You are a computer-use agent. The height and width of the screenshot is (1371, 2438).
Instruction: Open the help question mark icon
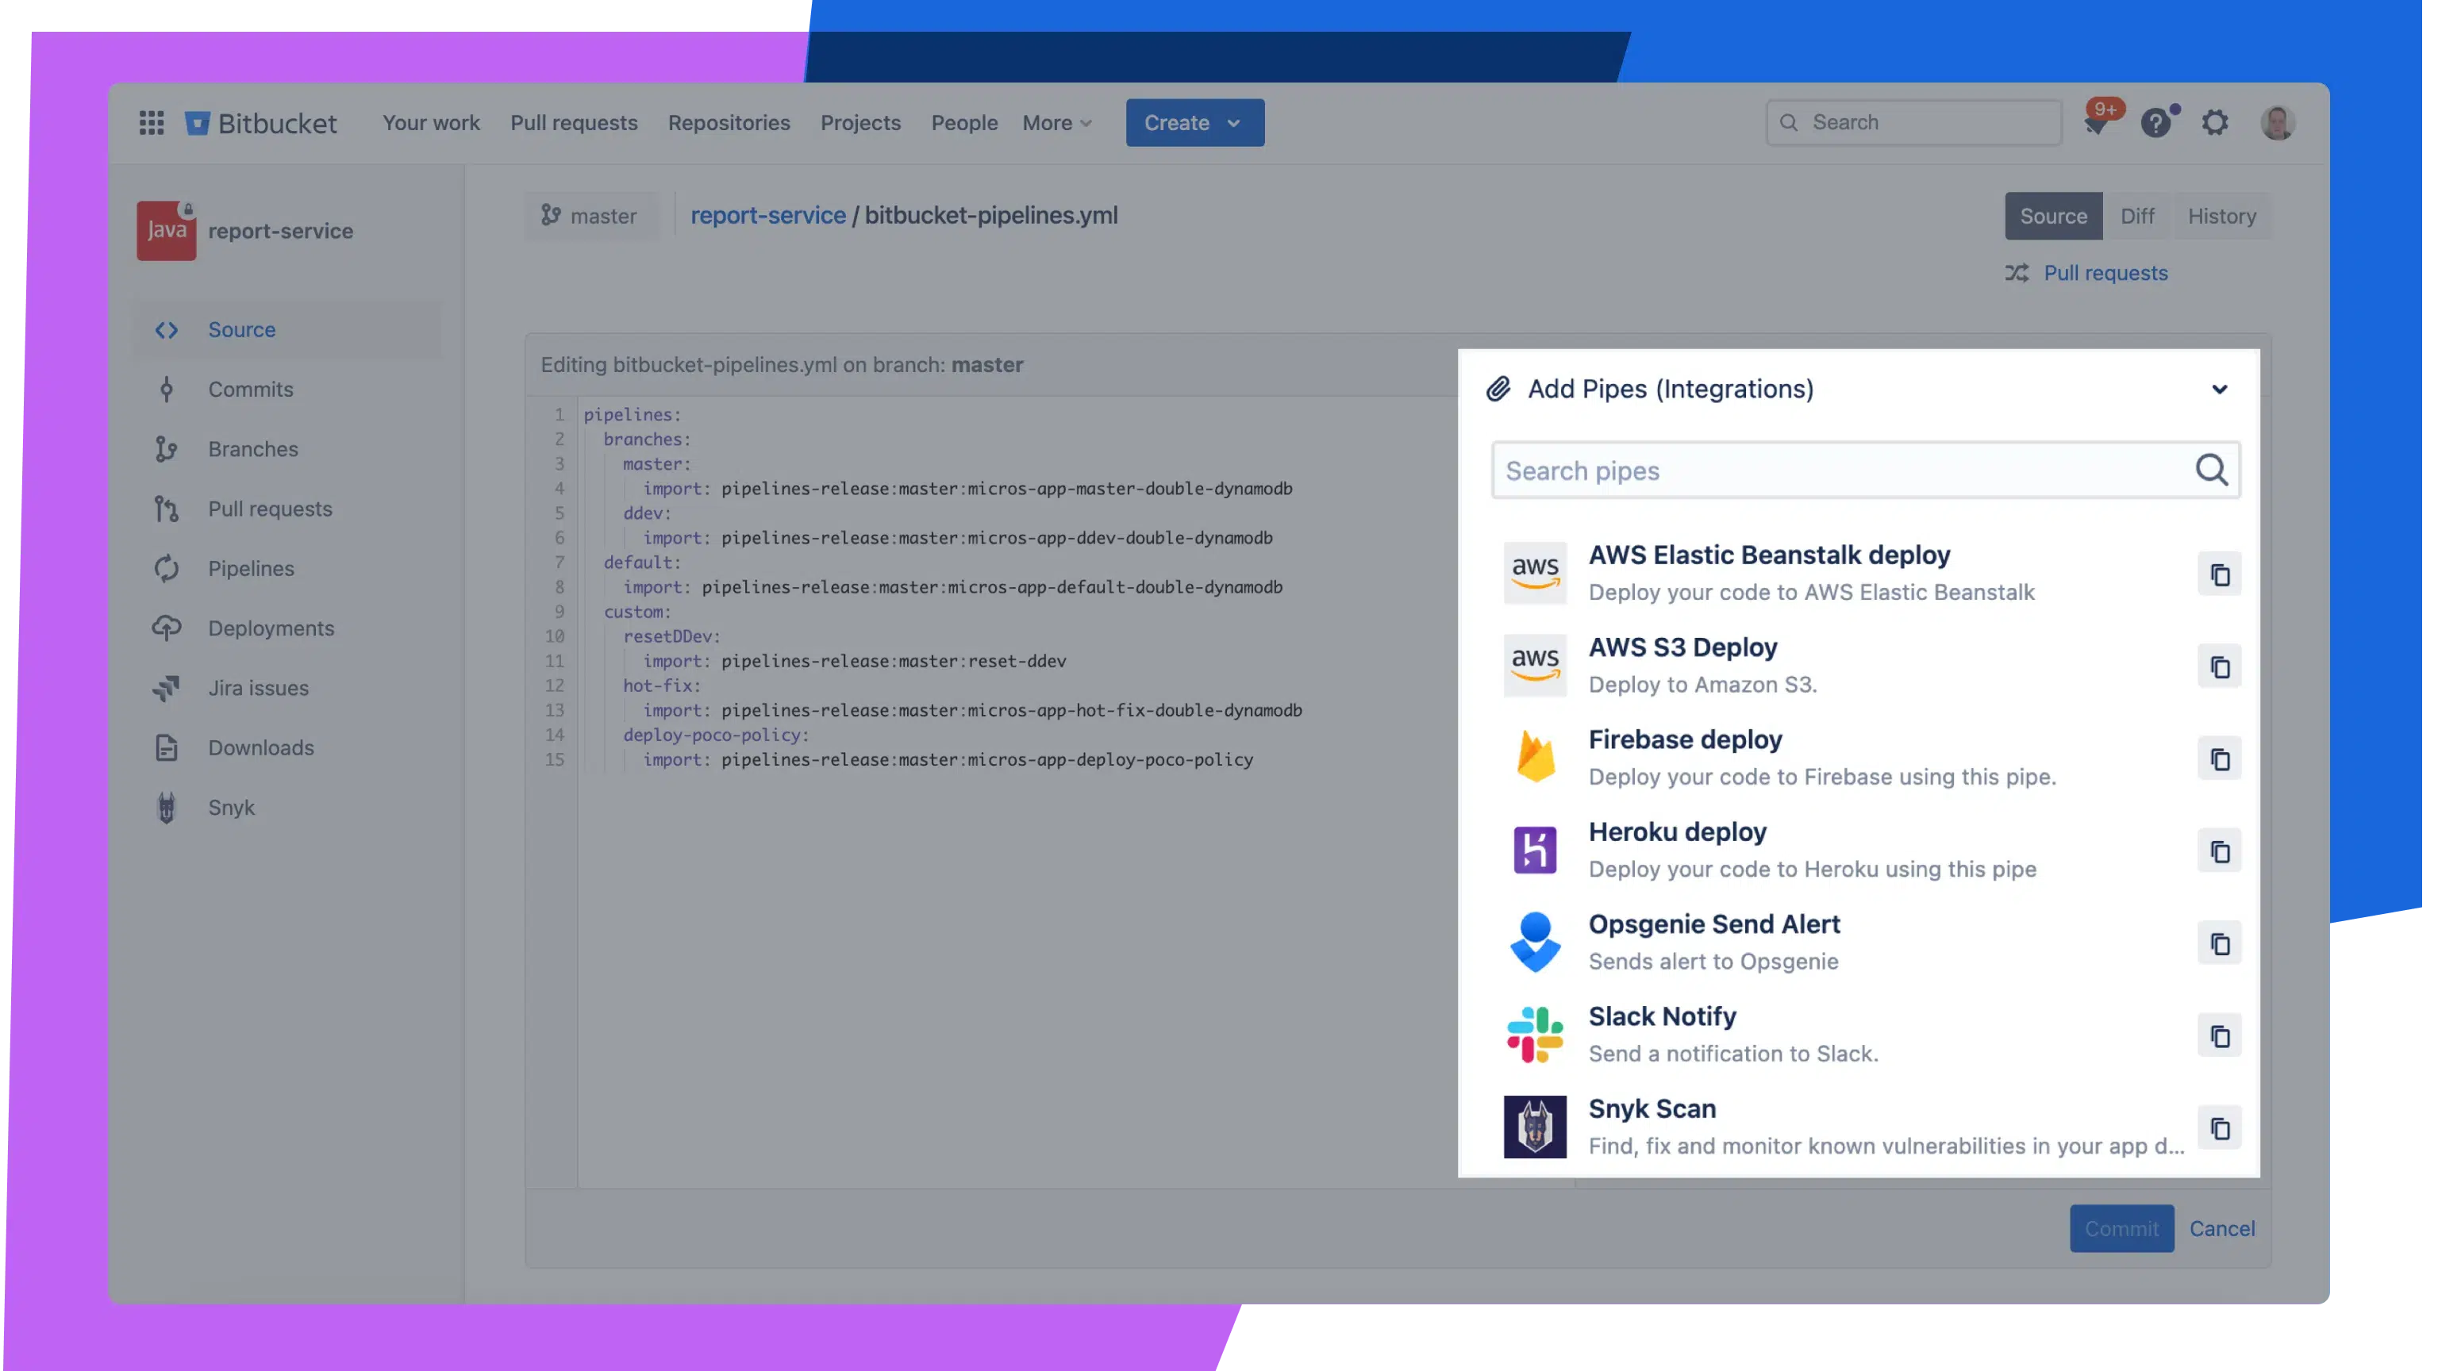point(2155,123)
